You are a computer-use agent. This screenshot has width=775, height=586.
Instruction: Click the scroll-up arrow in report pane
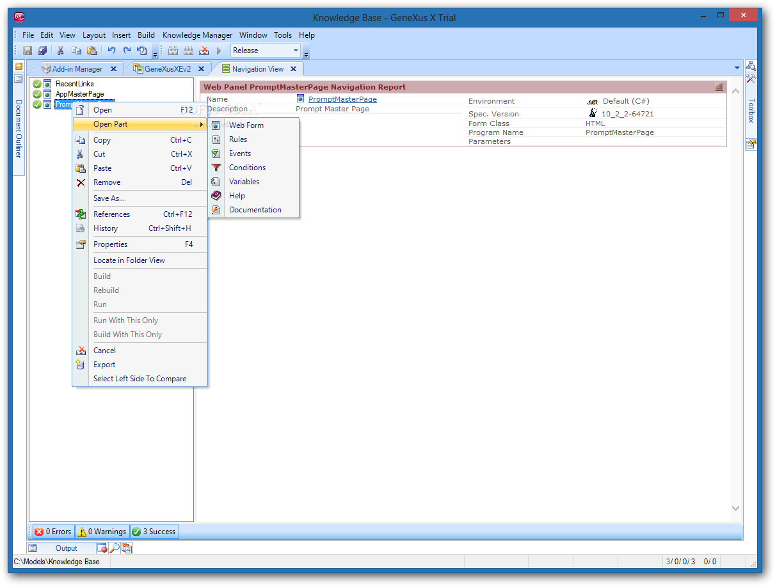click(735, 91)
